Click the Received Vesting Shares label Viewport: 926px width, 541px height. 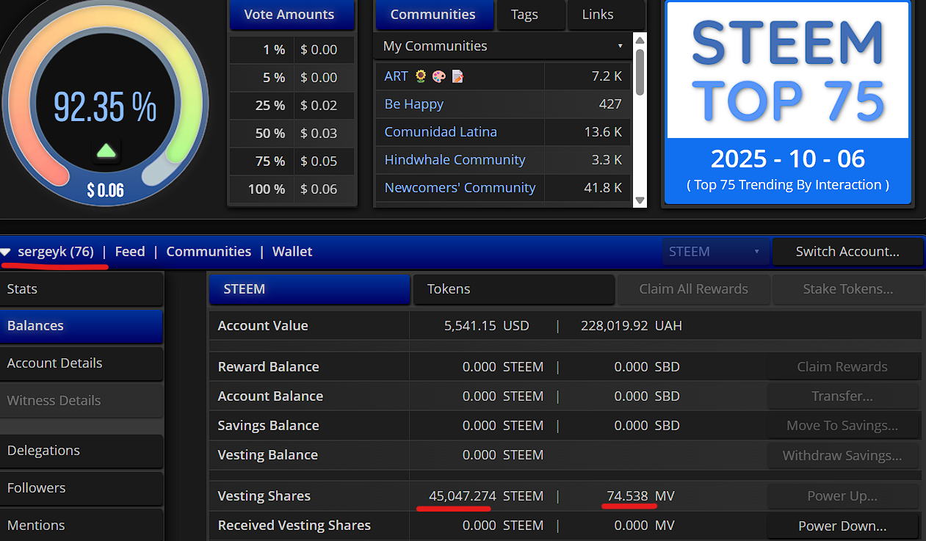[x=294, y=526]
